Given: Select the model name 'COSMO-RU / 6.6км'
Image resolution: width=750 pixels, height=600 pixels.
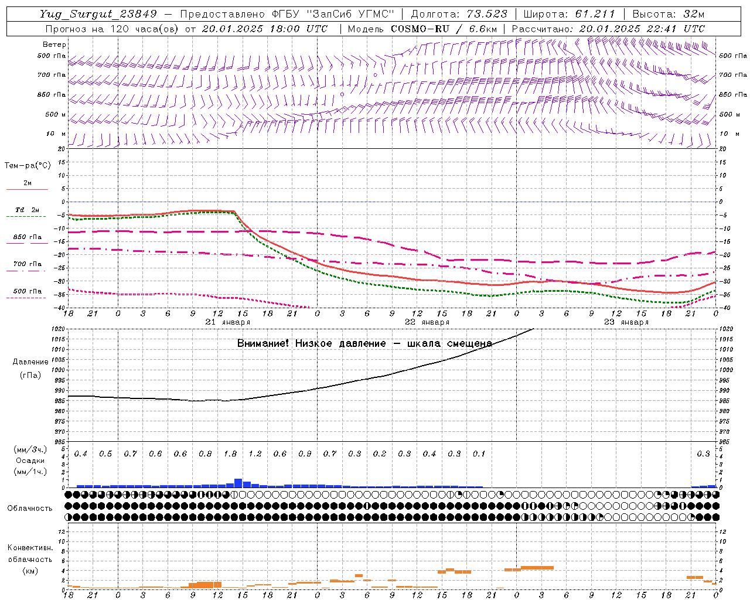Looking at the screenshot, I should (x=444, y=29).
